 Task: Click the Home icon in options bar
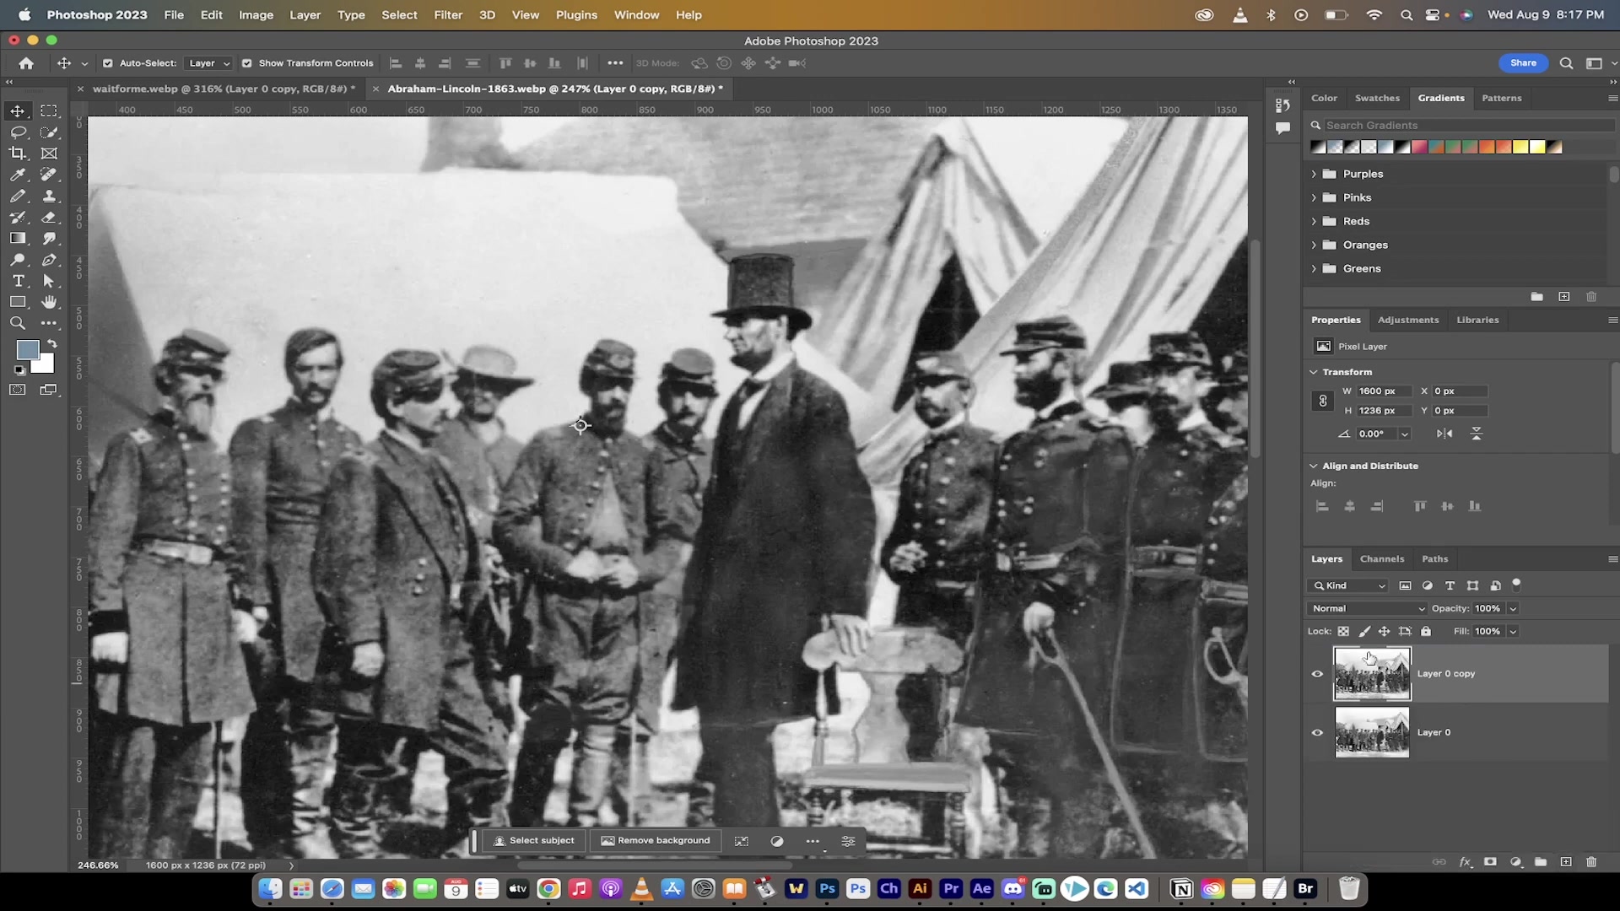tap(26, 63)
